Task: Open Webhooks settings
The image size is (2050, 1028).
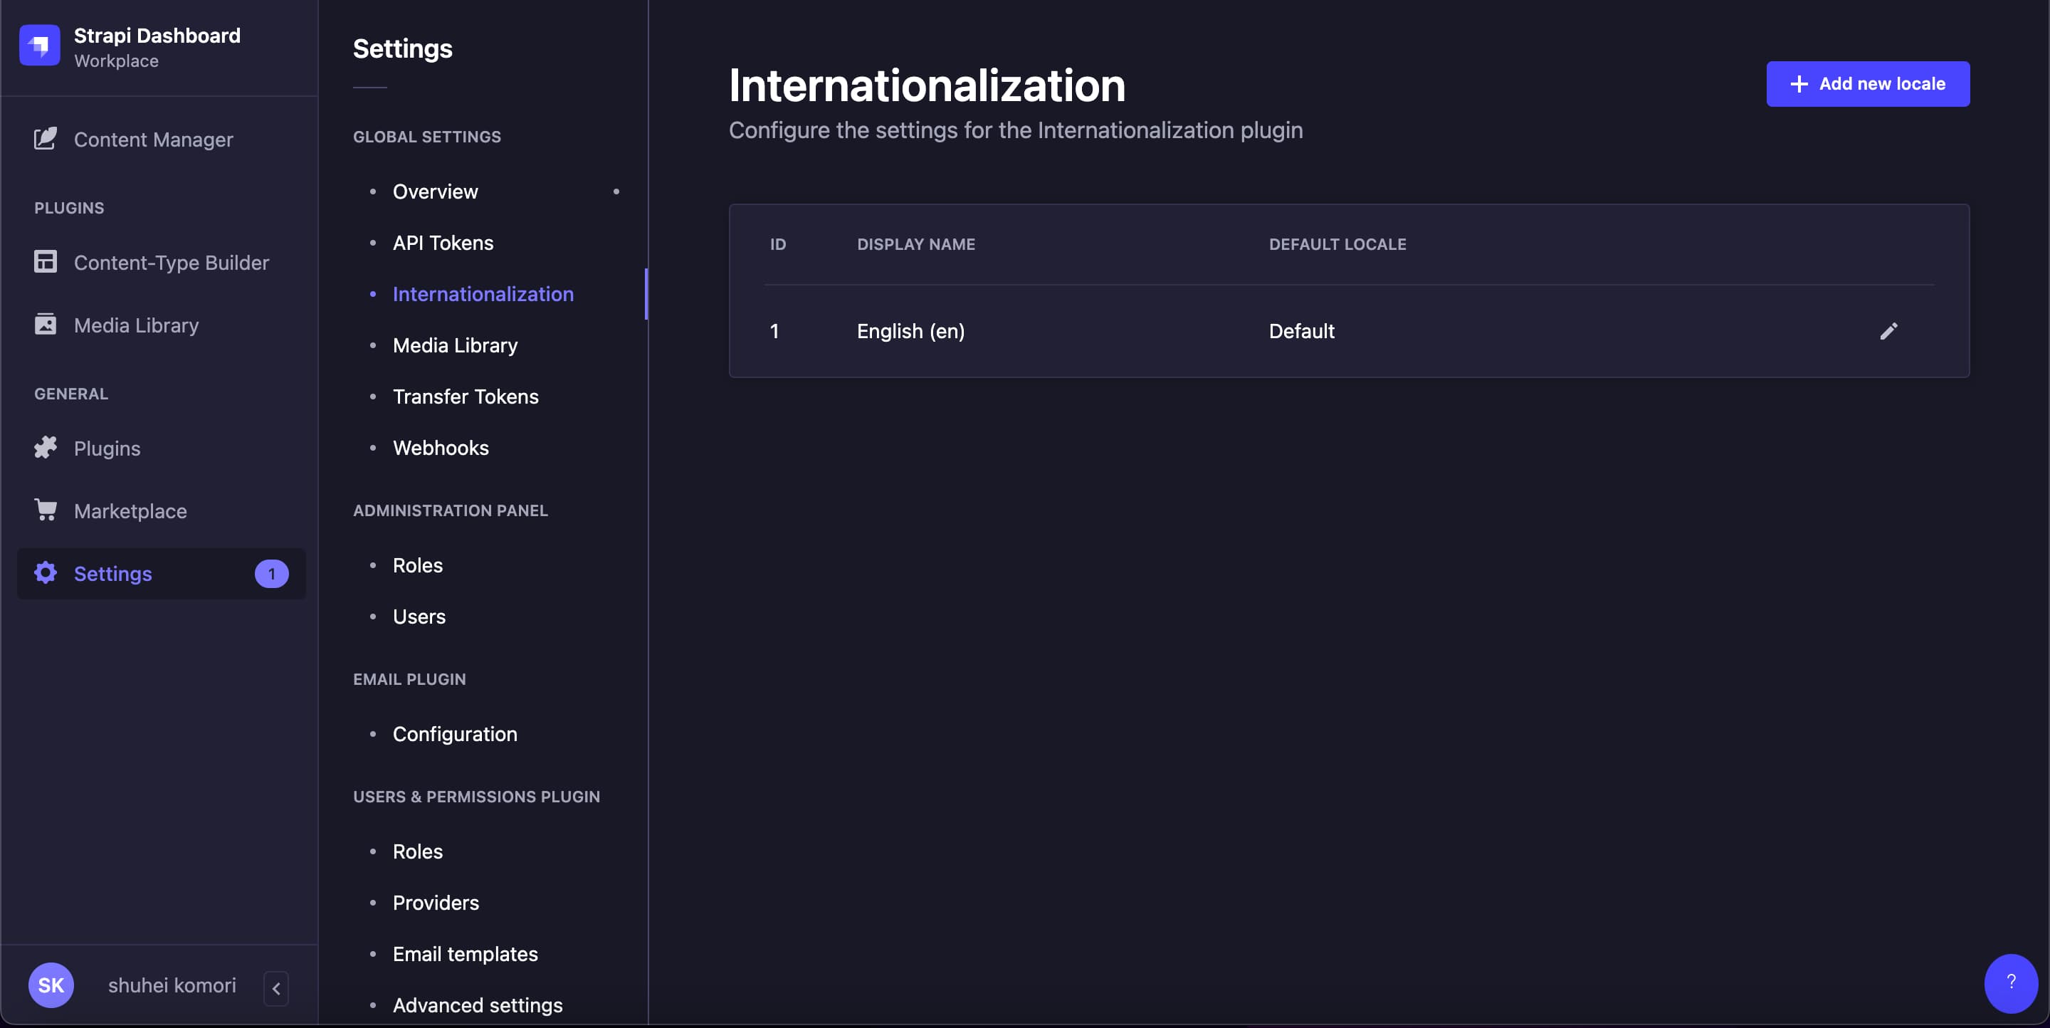Action: point(441,448)
